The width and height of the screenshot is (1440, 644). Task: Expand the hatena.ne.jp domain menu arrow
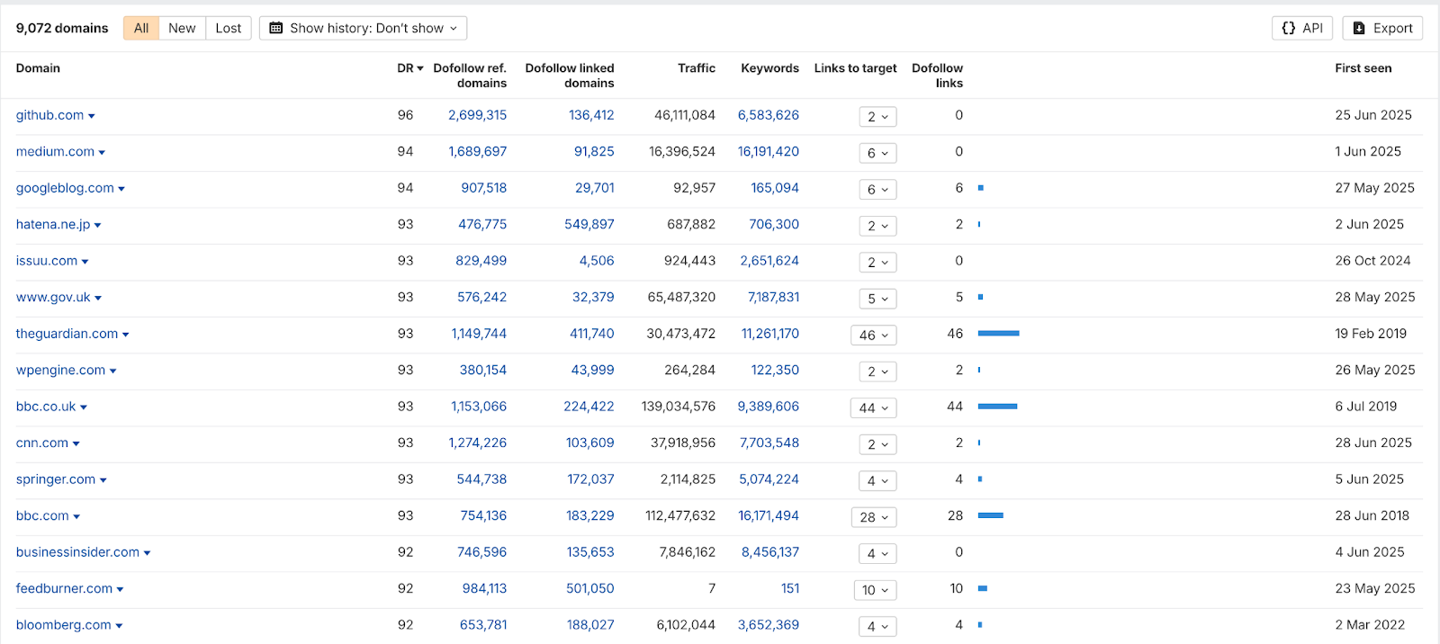tap(97, 226)
